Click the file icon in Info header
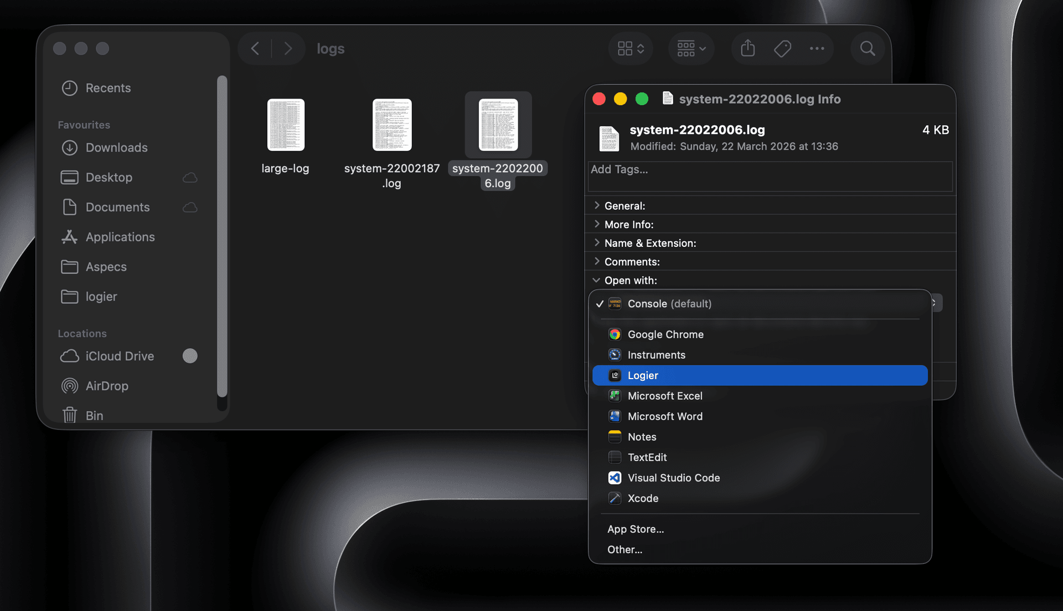This screenshot has height=611, width=1063. (609, 138)
